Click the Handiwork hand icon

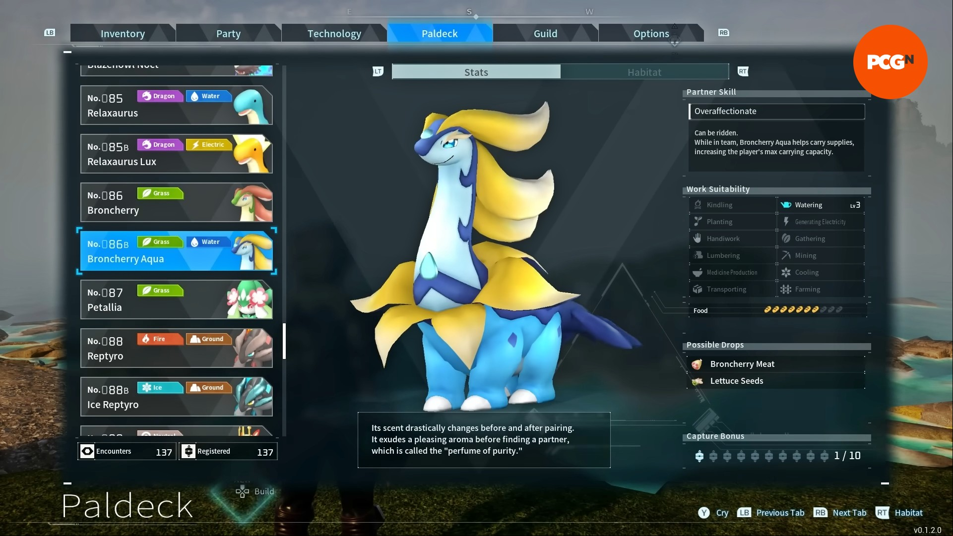tap(698, 238)
